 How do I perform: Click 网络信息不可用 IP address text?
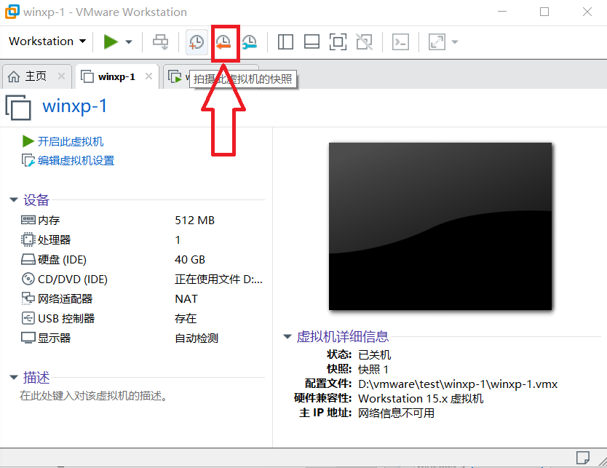pyautogui.click(x=396, y=413)
